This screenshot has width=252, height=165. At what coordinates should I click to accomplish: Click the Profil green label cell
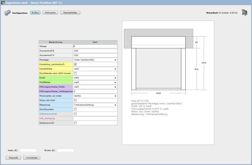tap(56, 78)
